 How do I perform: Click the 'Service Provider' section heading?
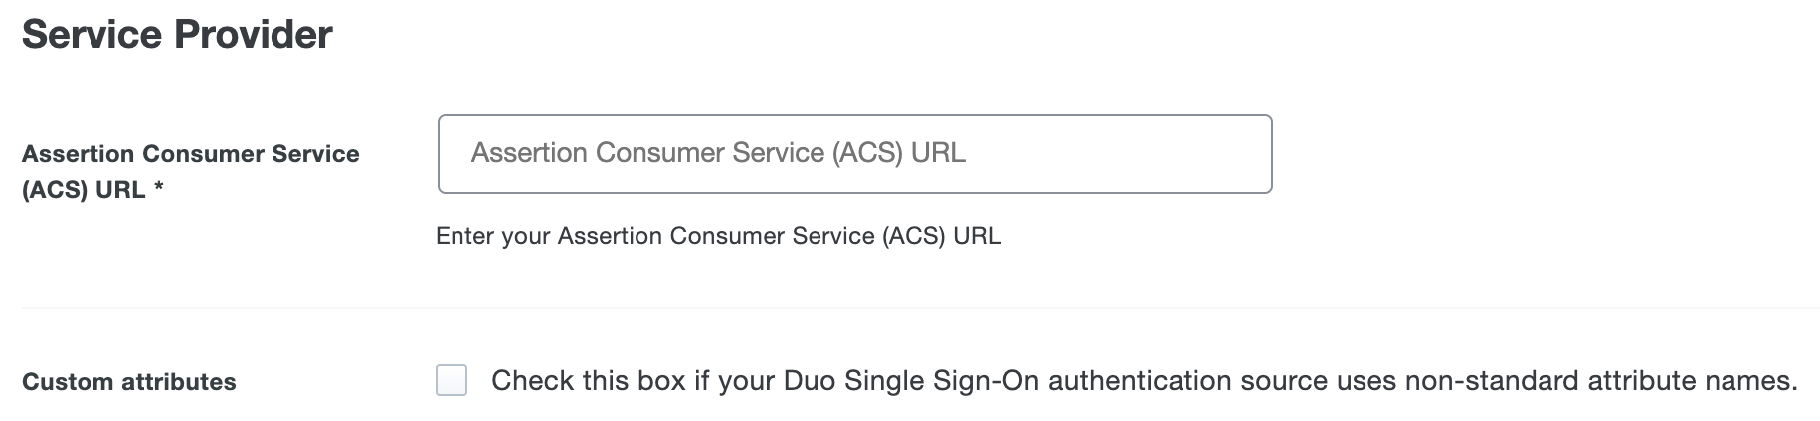point(177,35)
